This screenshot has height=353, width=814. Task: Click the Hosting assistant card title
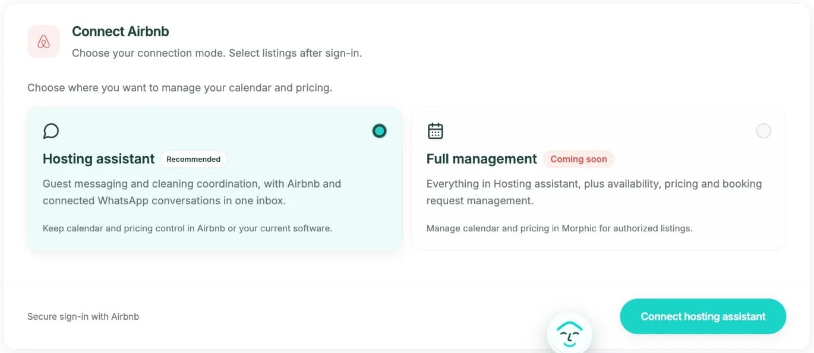tap(99, 159)
